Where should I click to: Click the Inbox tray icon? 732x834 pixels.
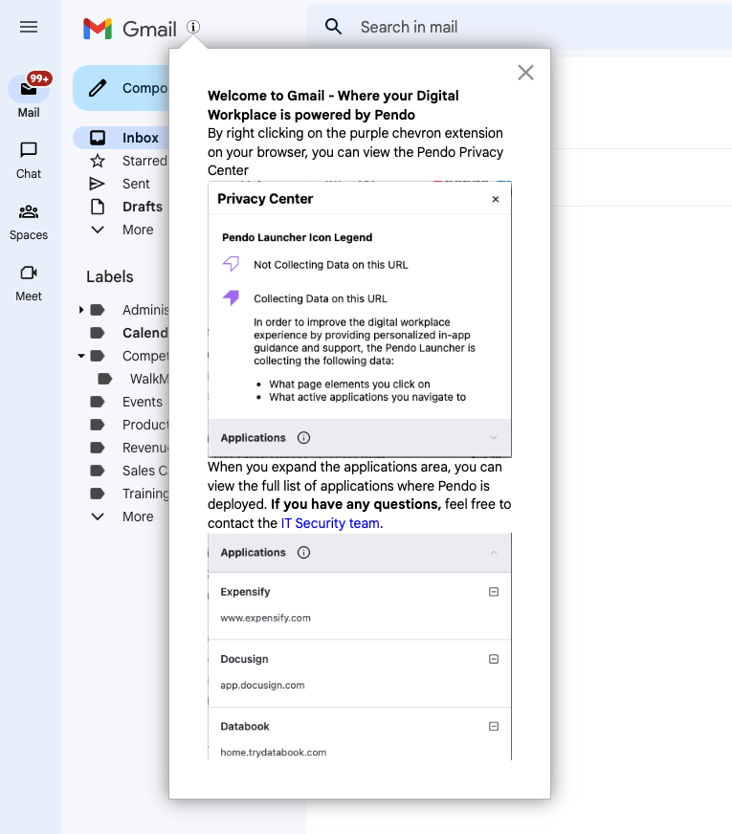point(98,138)
